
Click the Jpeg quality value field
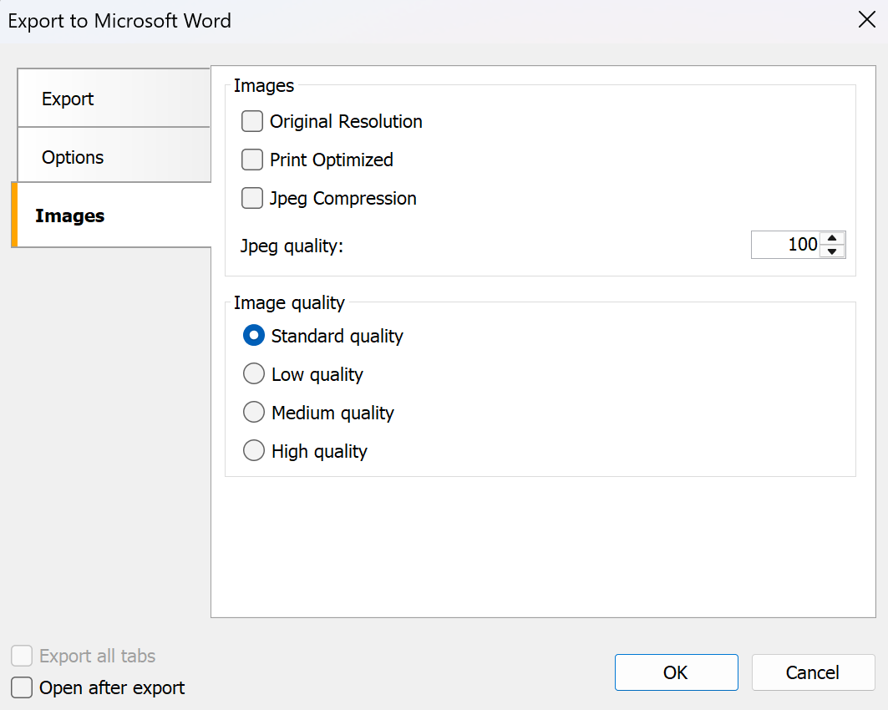785,245
